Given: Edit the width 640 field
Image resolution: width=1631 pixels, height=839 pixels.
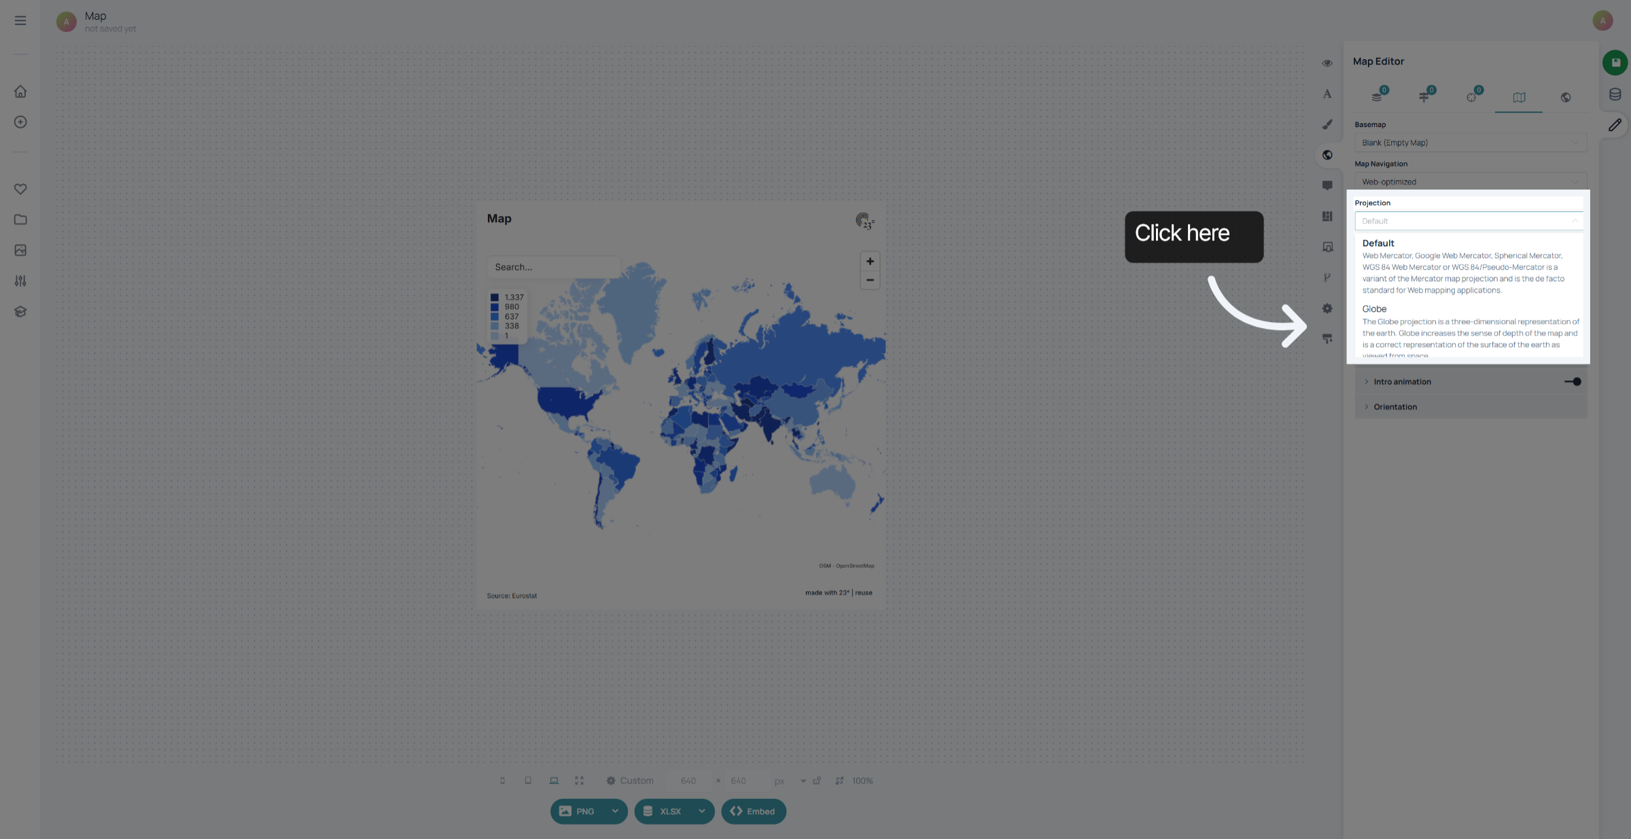Looking at the screenshot, I should pyautogui.click(x=688, y=781).
